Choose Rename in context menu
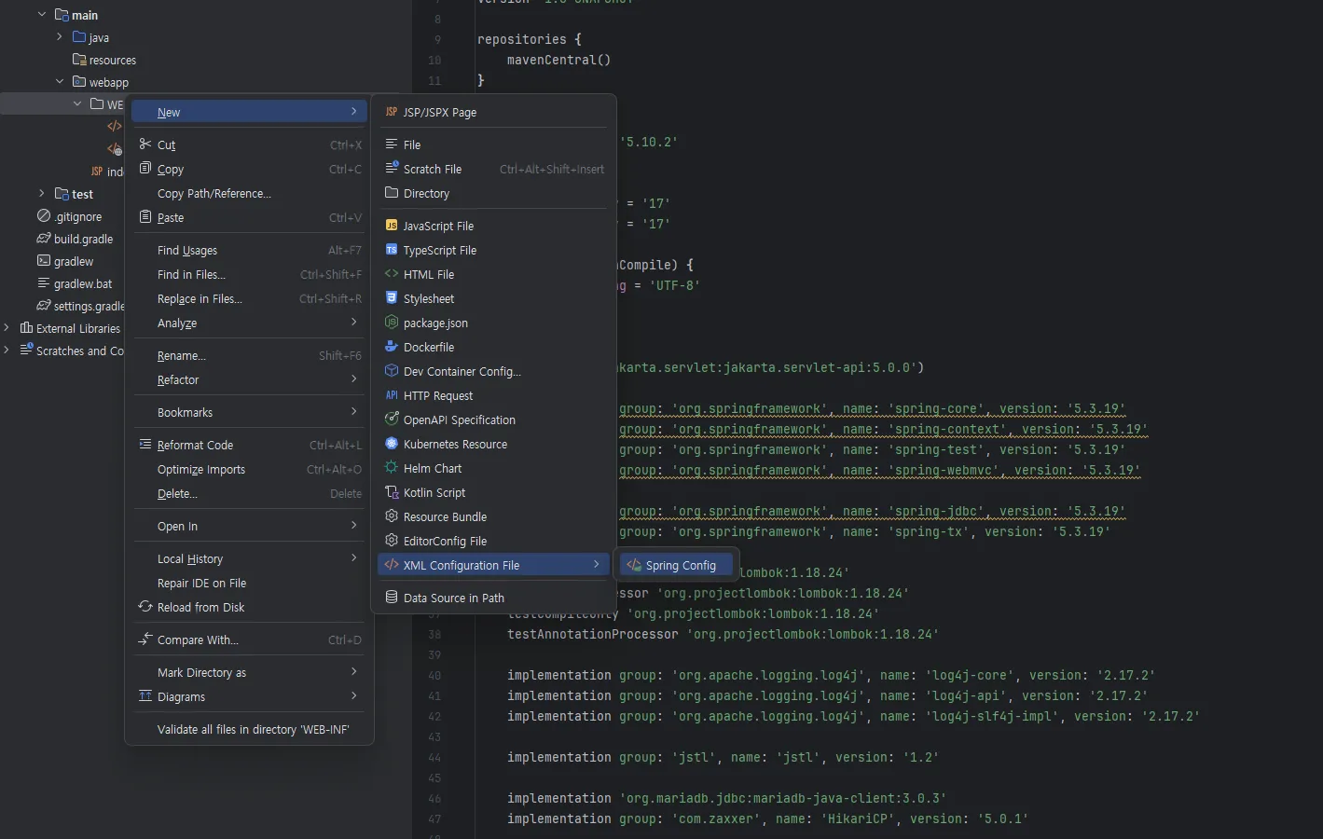Screen dimensions: 1323x839 249,355
